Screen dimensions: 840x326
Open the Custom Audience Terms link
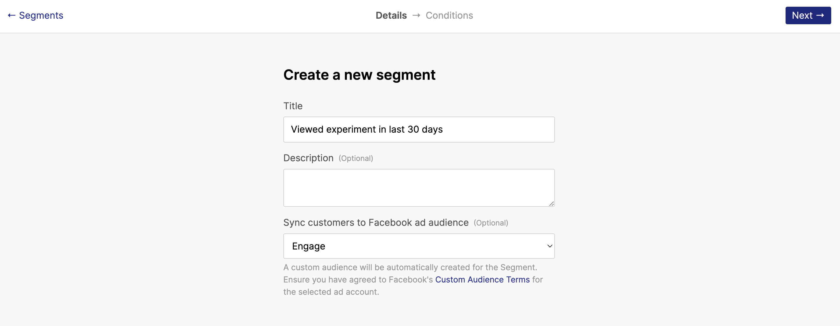click(482, 280)
